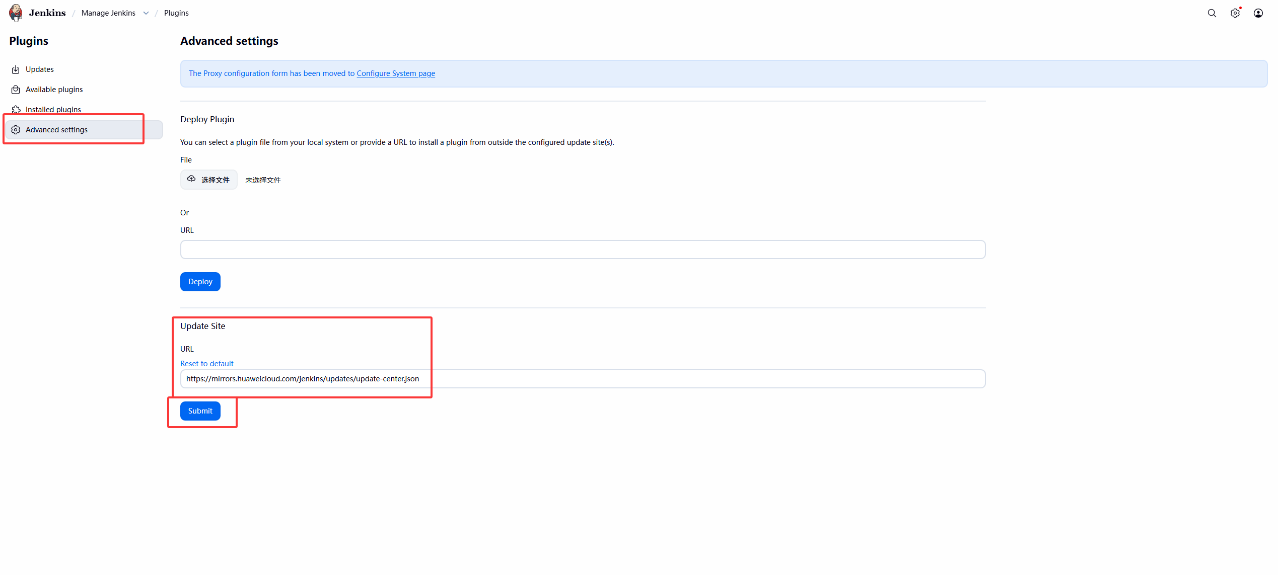Select the Advanced settings sidebar item
Viewport: 1278px width, 575px height.
click(x=56, y=130)
